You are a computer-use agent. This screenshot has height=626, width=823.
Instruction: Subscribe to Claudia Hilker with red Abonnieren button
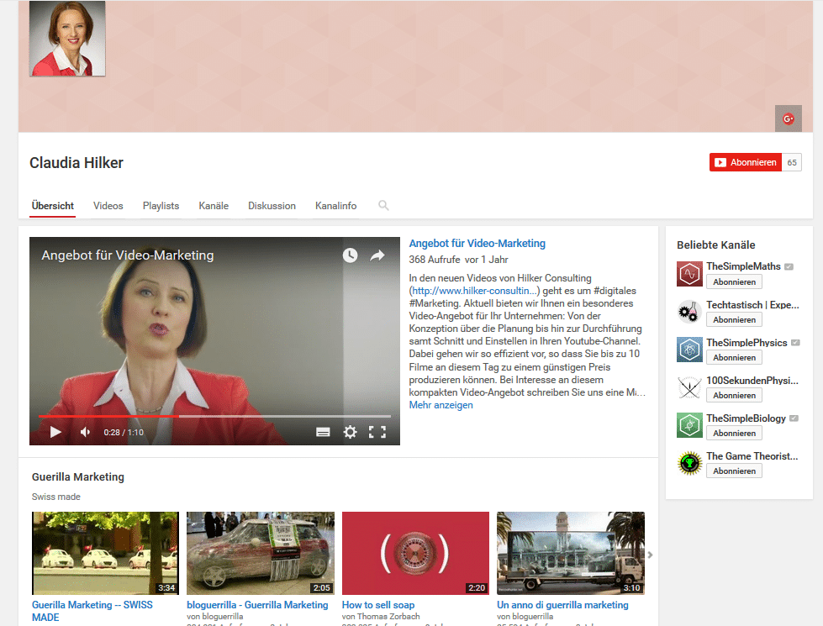(x=746, y=162)
